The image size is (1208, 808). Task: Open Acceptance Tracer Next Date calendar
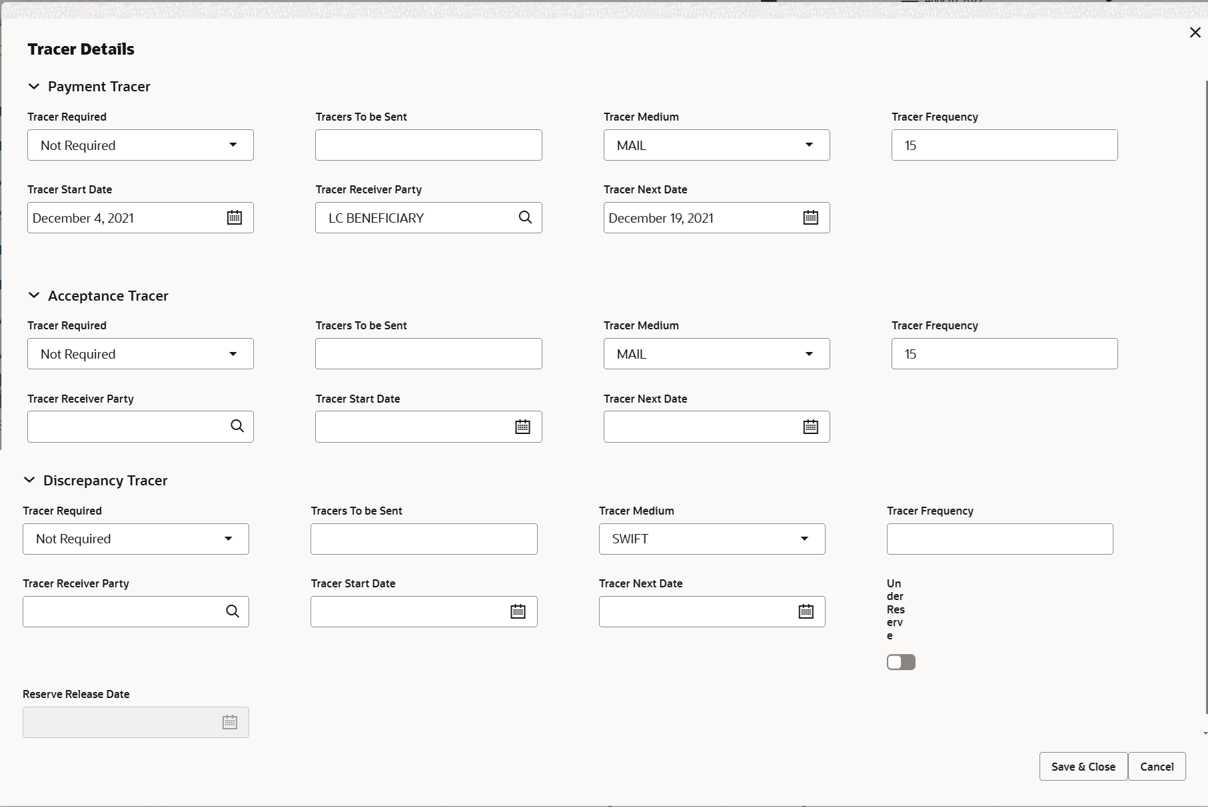810,427
